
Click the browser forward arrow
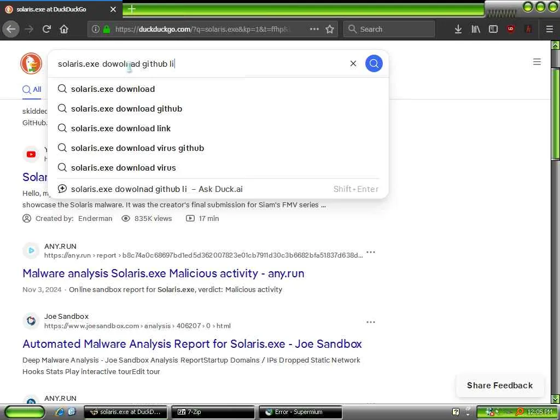(x=29, y=29)
